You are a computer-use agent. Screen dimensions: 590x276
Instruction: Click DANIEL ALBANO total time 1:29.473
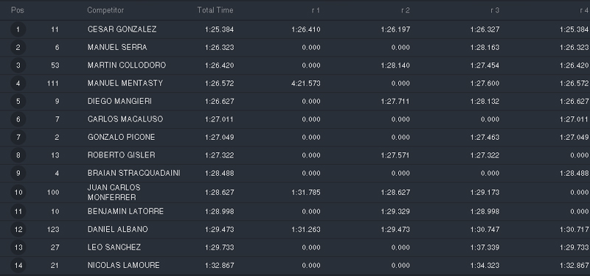point(219,230)
